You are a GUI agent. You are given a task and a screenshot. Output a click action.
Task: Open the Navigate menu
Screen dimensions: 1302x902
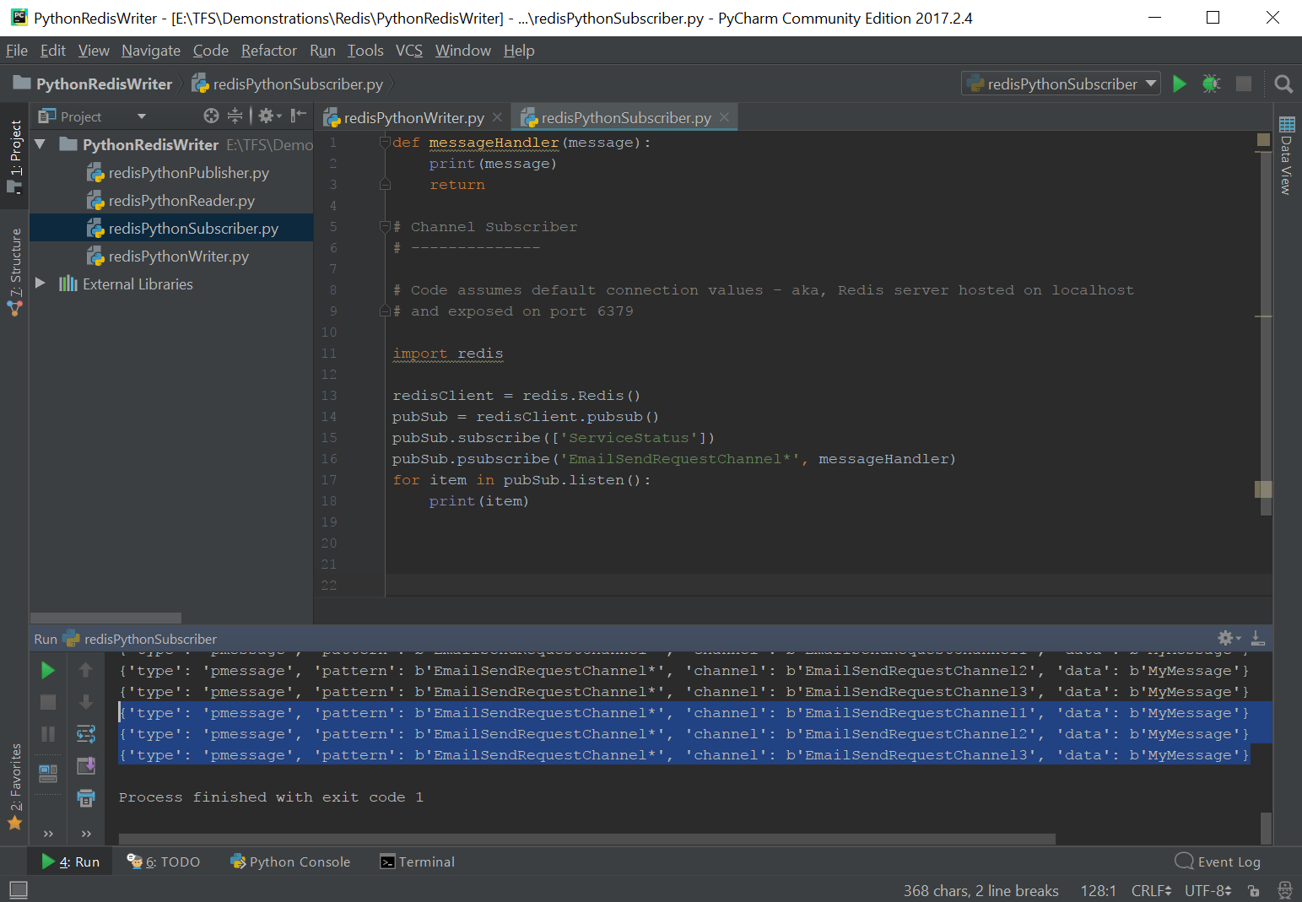point(151,51)
